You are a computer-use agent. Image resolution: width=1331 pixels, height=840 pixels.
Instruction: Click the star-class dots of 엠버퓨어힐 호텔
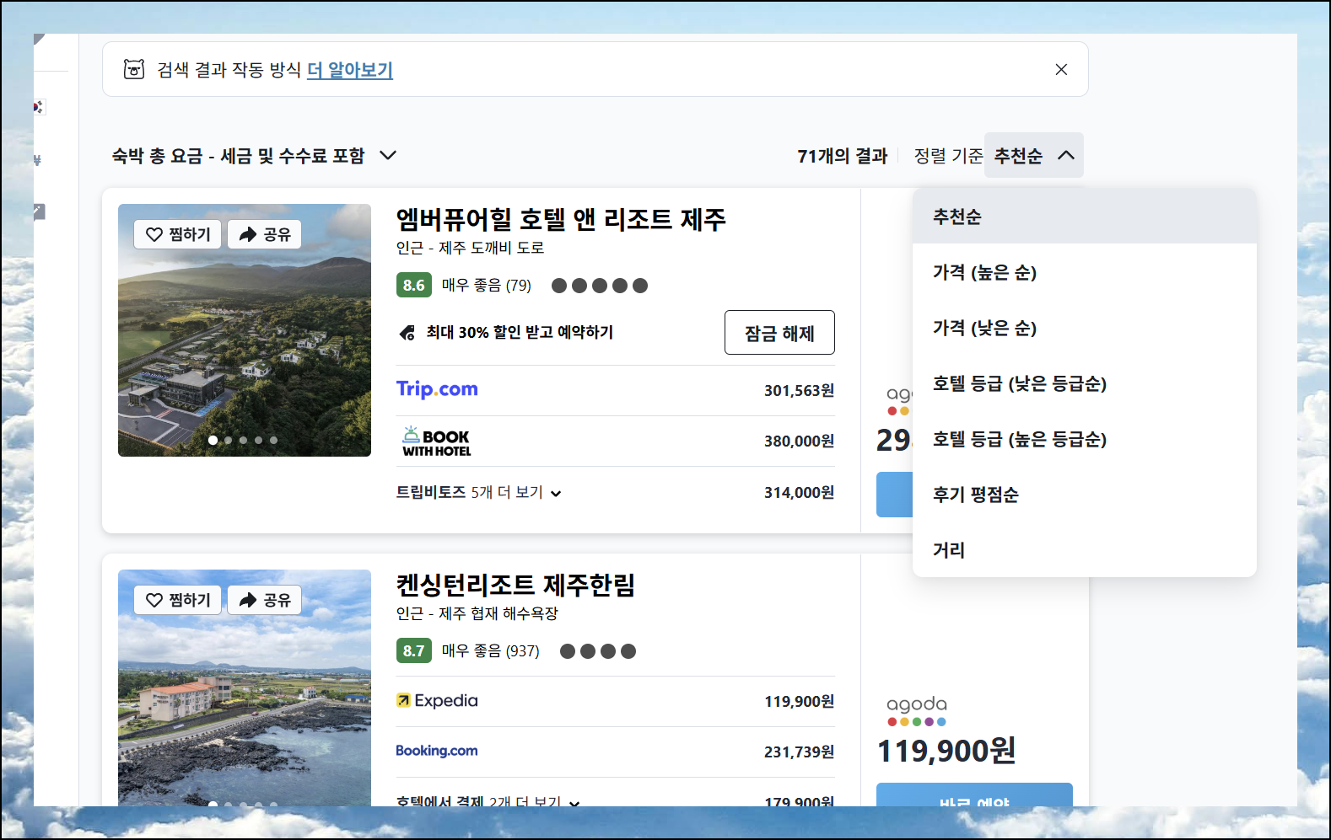[600, 286]
